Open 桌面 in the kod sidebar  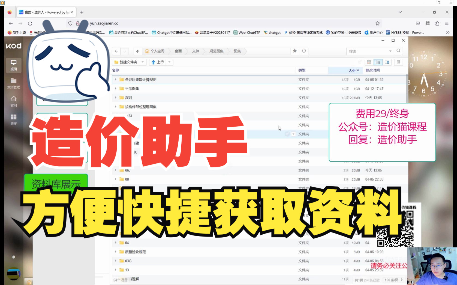point(14,65)
